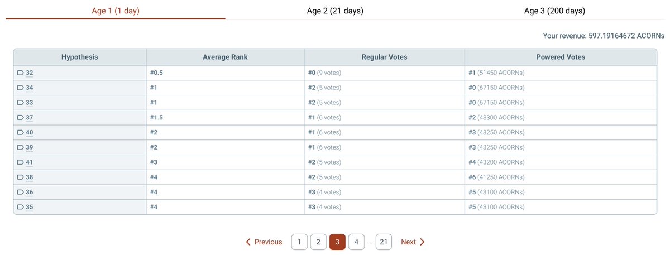Click the tag icon beside hypothesis 36

point(21,192)
